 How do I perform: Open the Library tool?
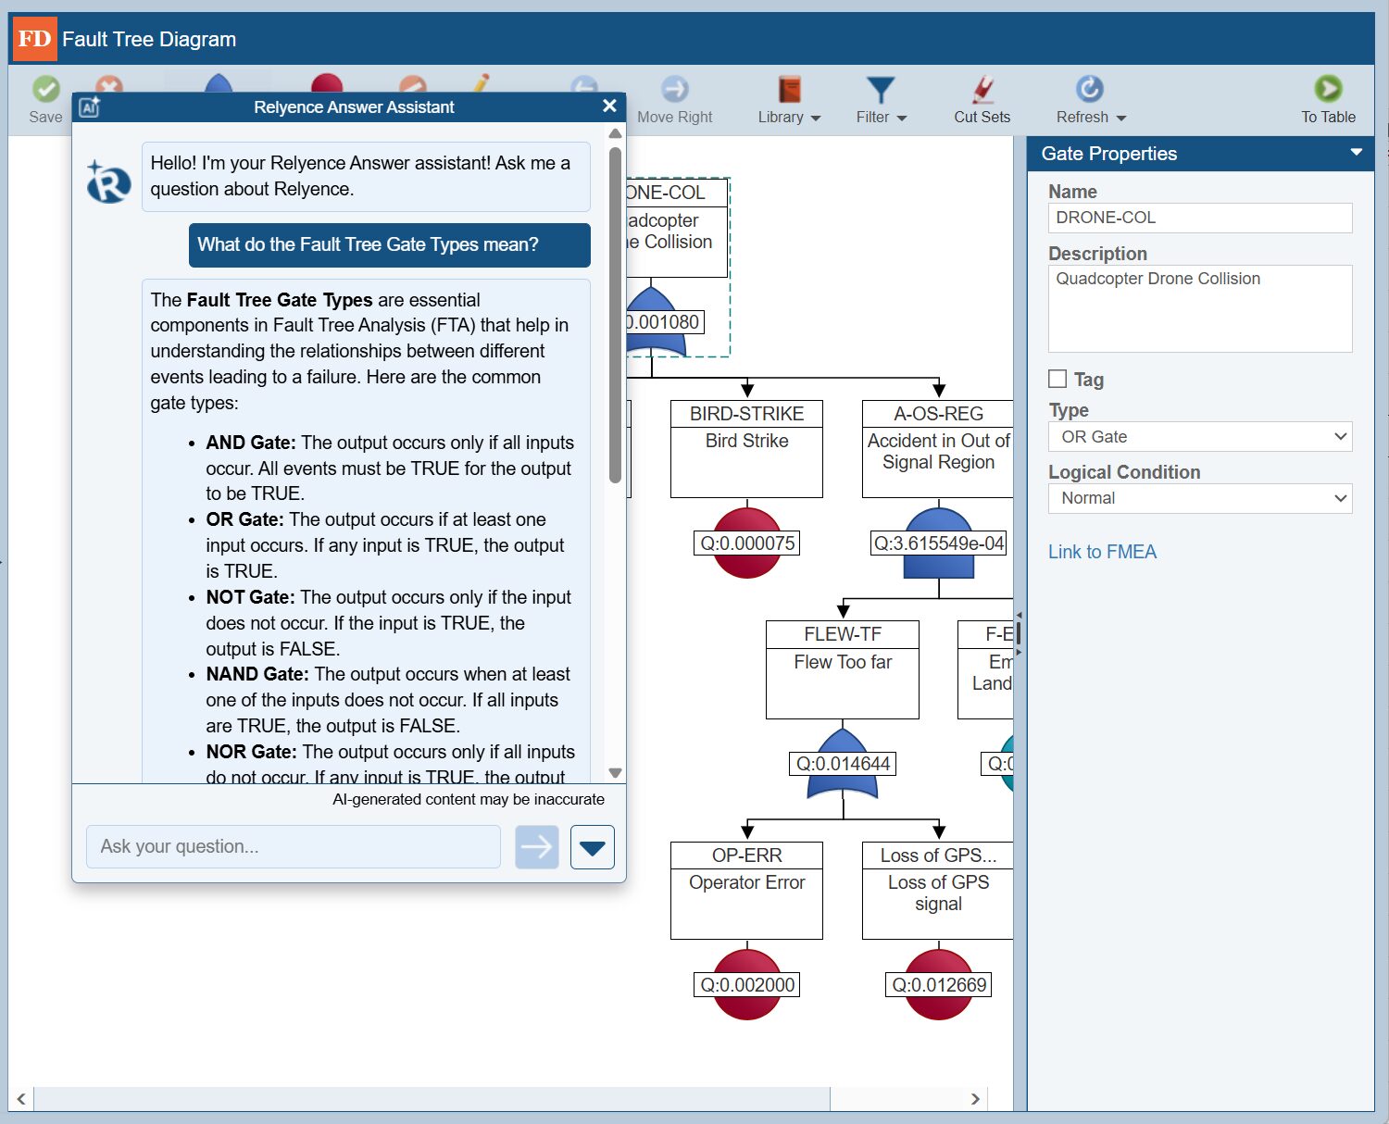tap(782, 100)
